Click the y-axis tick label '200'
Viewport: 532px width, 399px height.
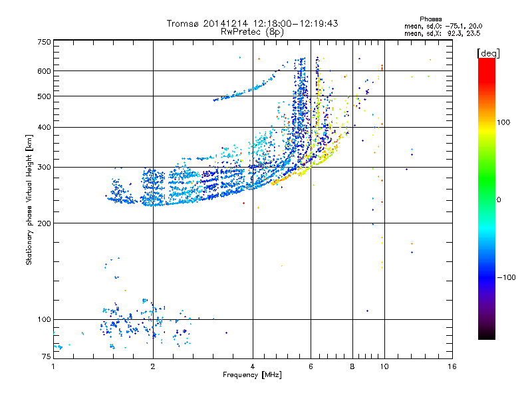[45, 223]
